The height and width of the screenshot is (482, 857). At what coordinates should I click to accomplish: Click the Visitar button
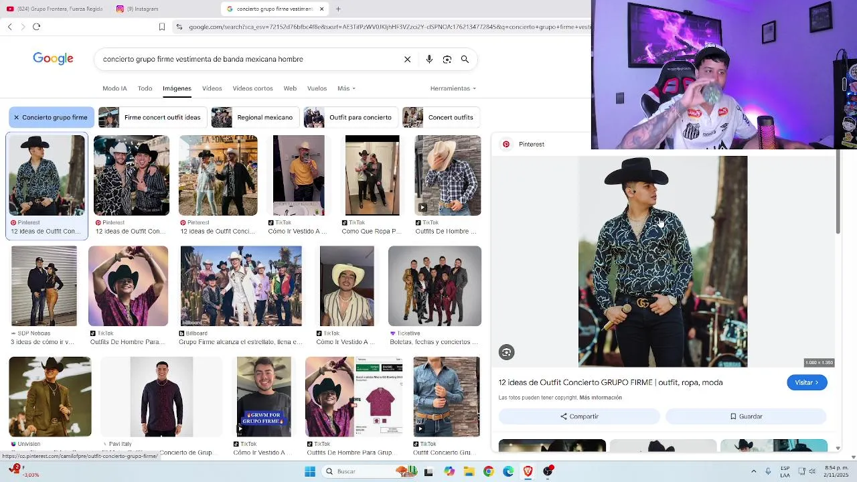[x=807, y=382]
